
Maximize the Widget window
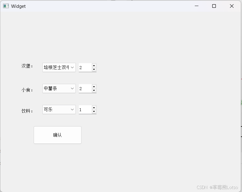[214, 6]
